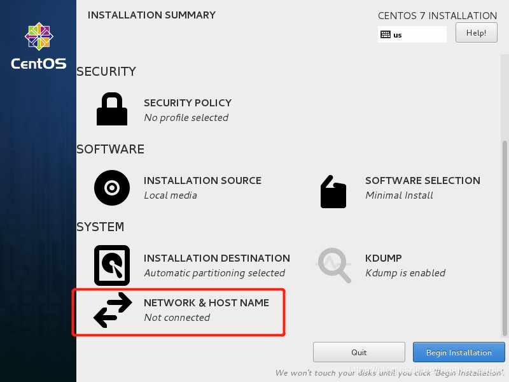Click the Quit button
Viewport: 509px width, 382px height.
[x=359, y=352]
